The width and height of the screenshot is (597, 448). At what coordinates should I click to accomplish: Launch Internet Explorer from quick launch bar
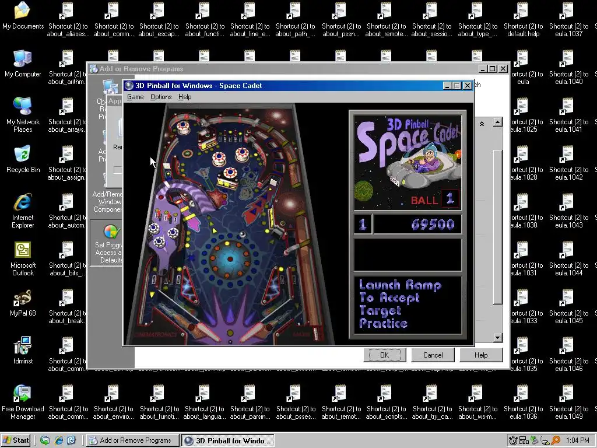pos(58,440)
